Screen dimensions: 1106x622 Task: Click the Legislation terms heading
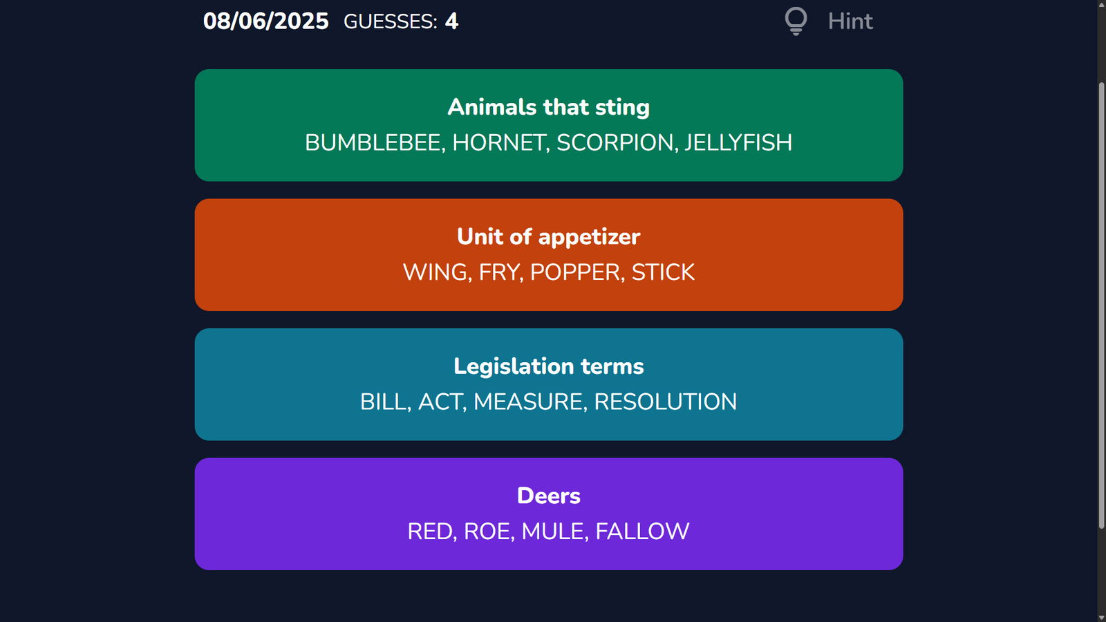coord(549,366)
